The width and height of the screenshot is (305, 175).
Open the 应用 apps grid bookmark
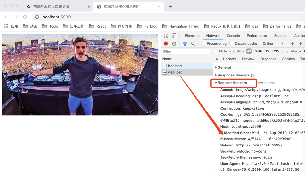click(11, 26)
